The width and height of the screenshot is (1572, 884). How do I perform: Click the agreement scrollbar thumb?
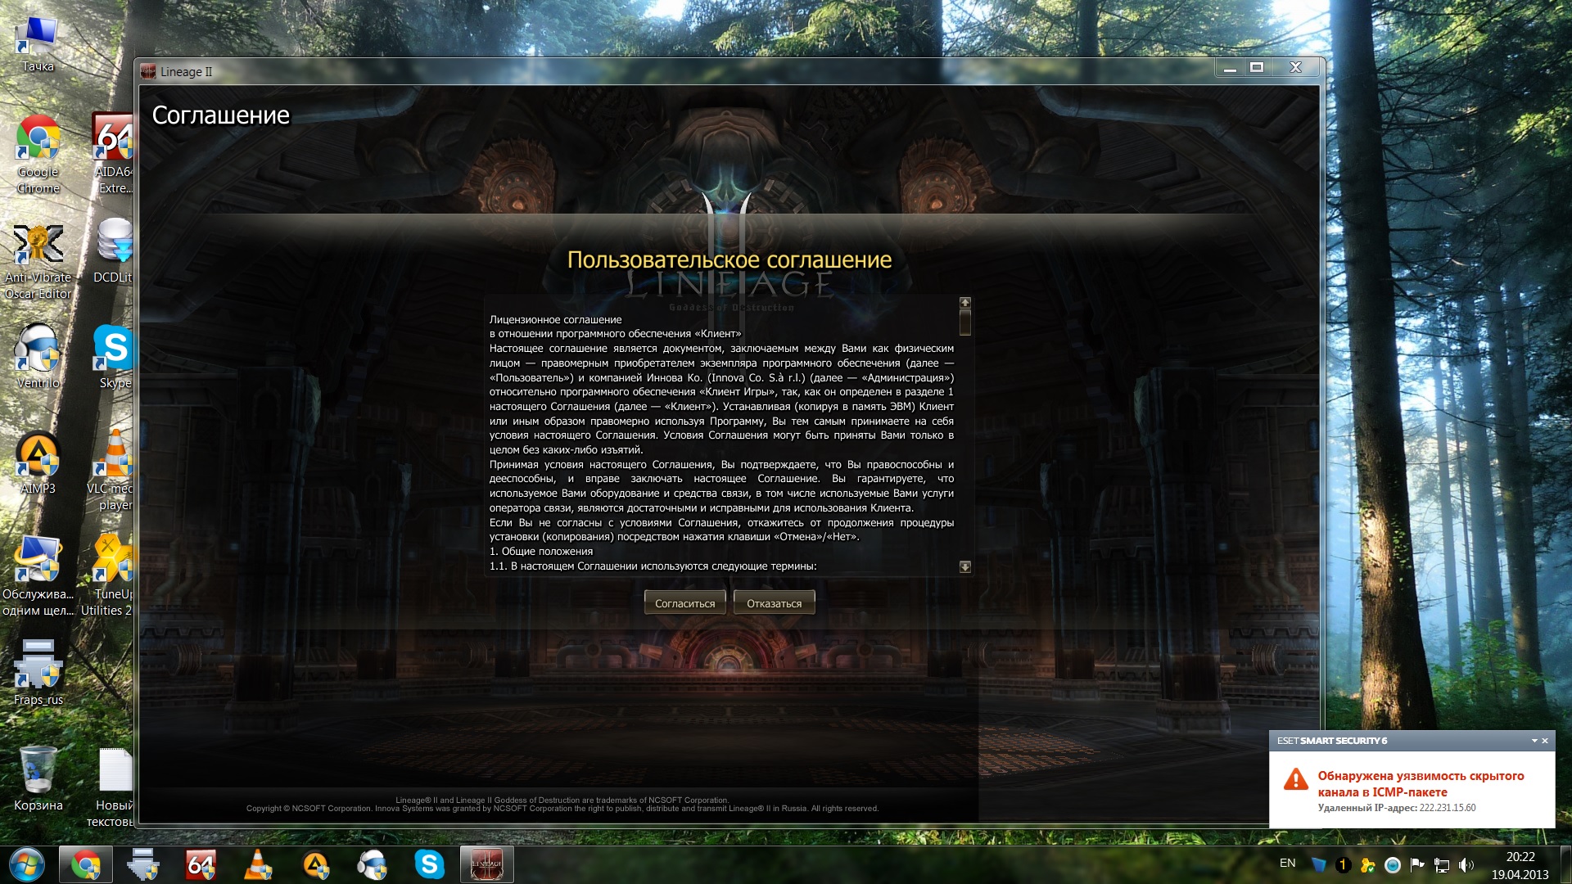coord(965,322)
